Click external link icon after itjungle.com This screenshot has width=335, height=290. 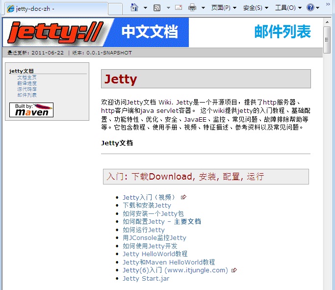tap(234, 270)
